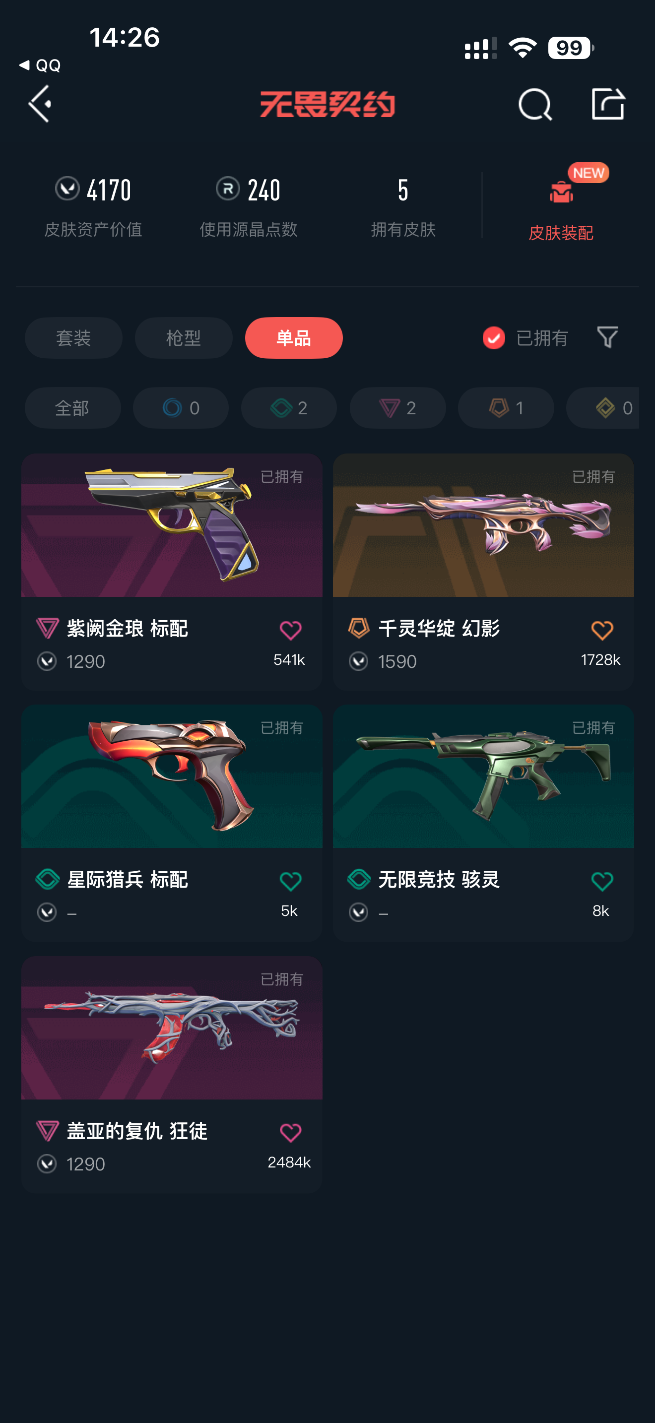The image size is (655, 1423).
Task: Filter by orange pentagon rarity tier
Action: tap(506, 408)
